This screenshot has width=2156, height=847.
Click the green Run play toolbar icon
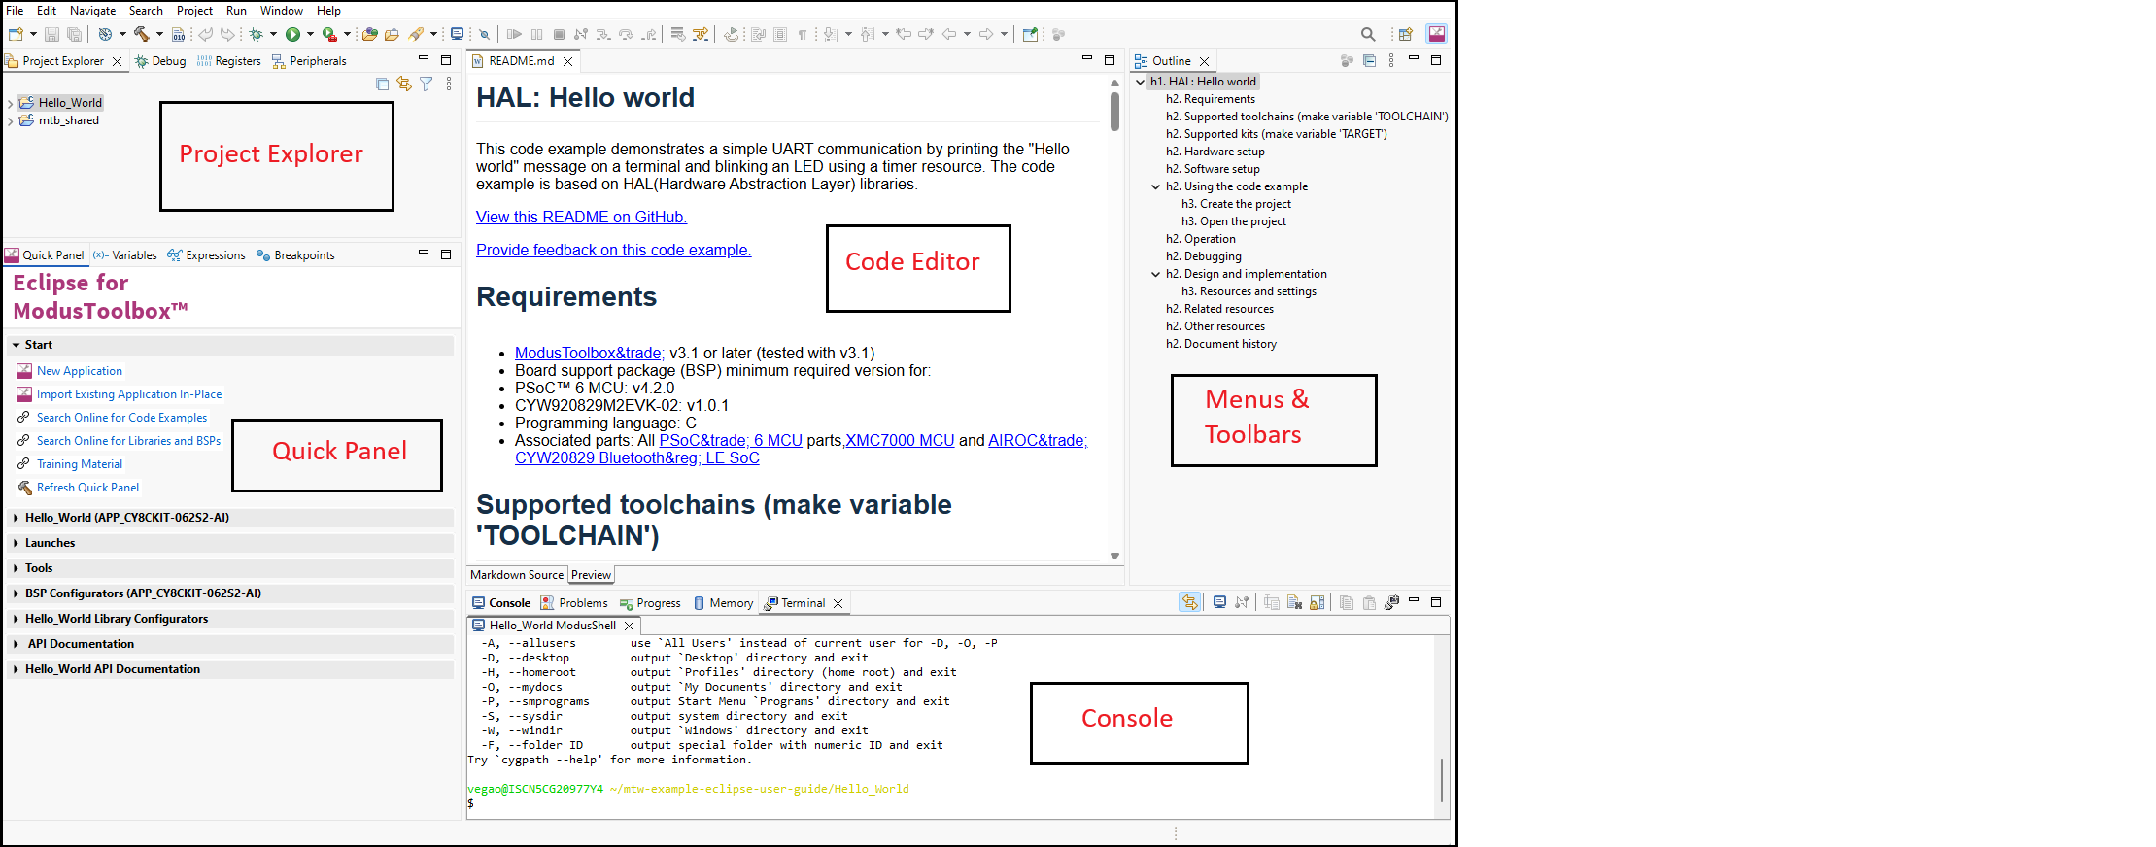(292, 34)
